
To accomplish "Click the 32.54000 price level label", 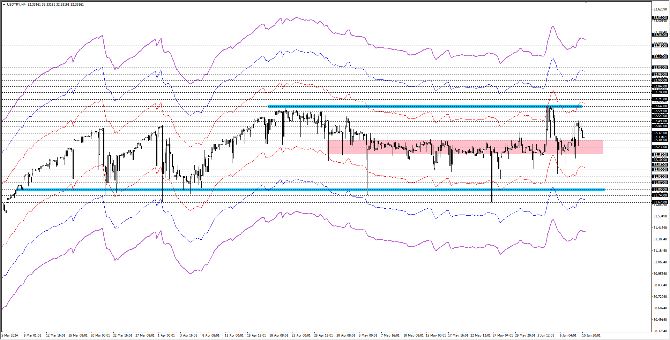I will coord(660,116).
